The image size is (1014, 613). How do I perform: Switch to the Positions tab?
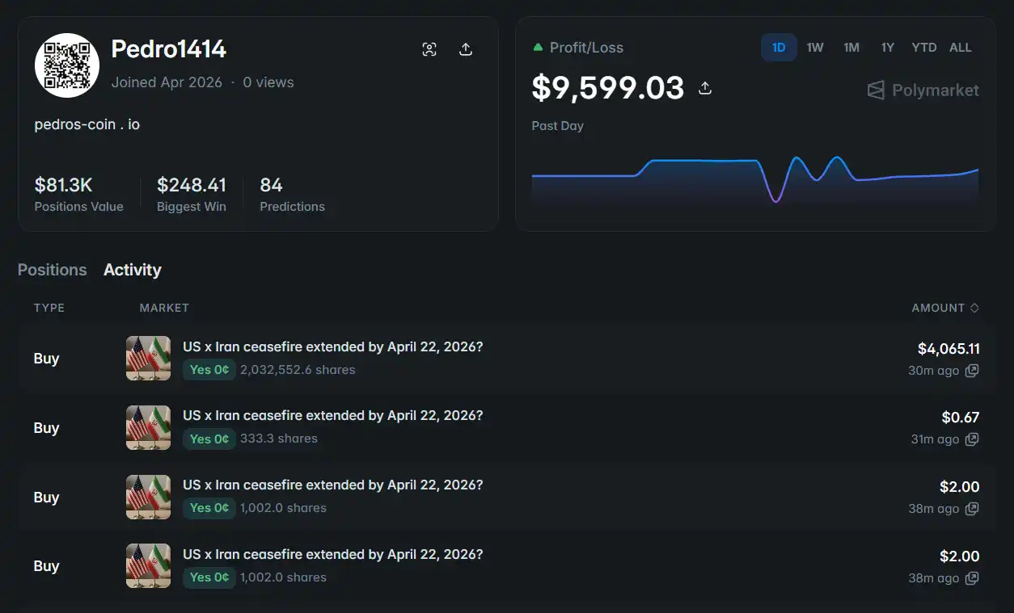coord(52,270)
